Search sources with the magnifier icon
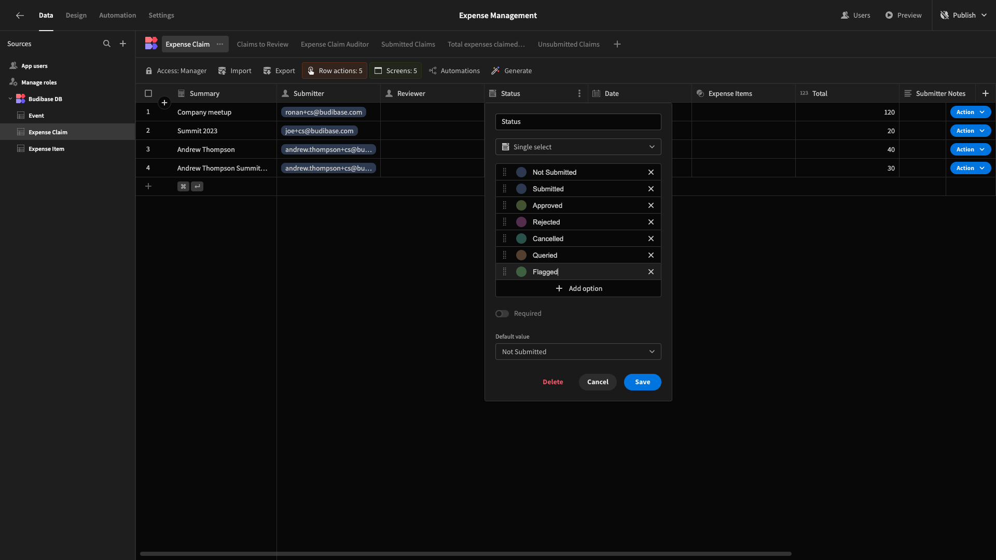The width and height of the screenshot is (996, 560). point(107,44)
